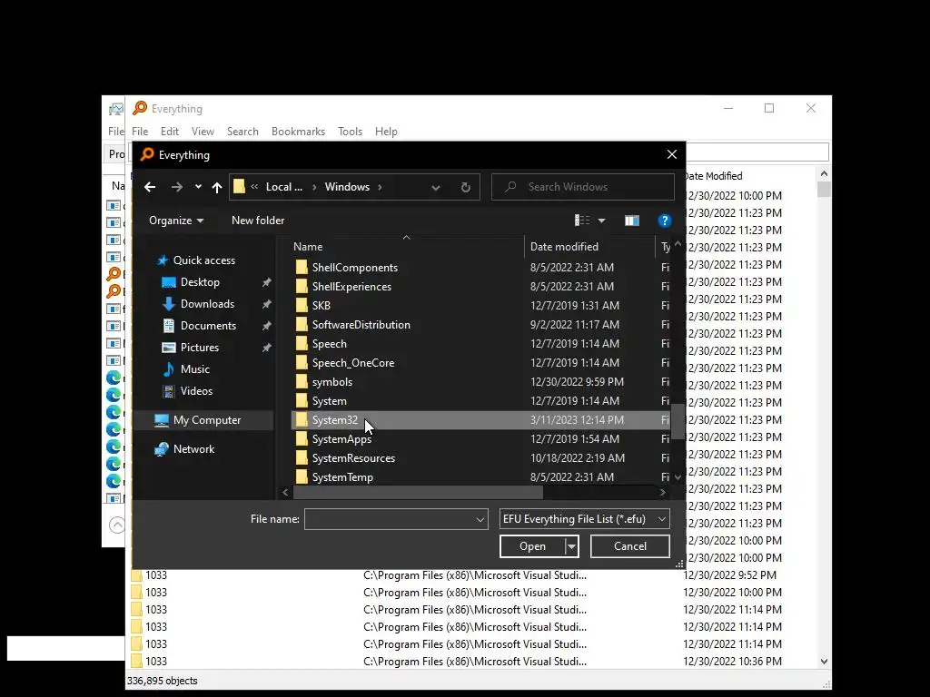Open Bookmarks menu in Everything window
The width and height of the screenshot is (930, 697).
298,132
